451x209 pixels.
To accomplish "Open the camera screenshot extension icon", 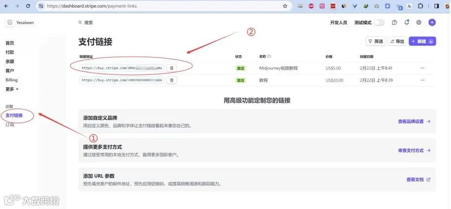I will 377,6.
